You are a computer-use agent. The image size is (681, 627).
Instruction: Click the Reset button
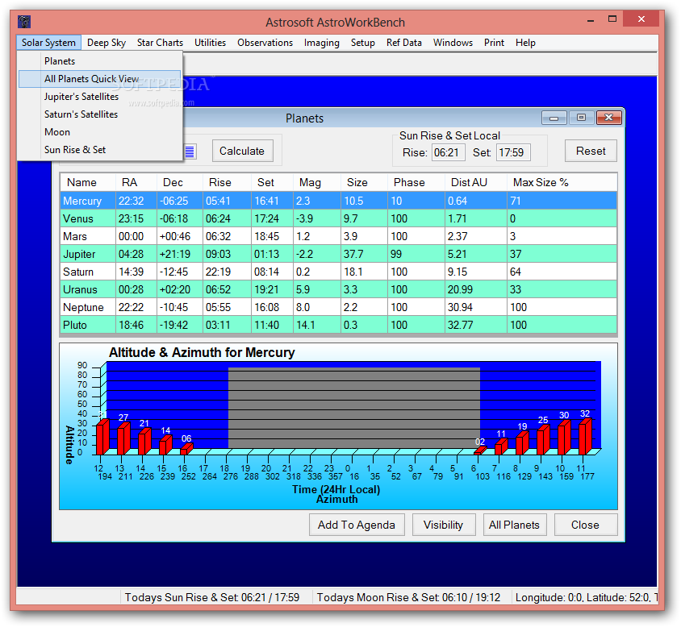(x=591, y=151)
